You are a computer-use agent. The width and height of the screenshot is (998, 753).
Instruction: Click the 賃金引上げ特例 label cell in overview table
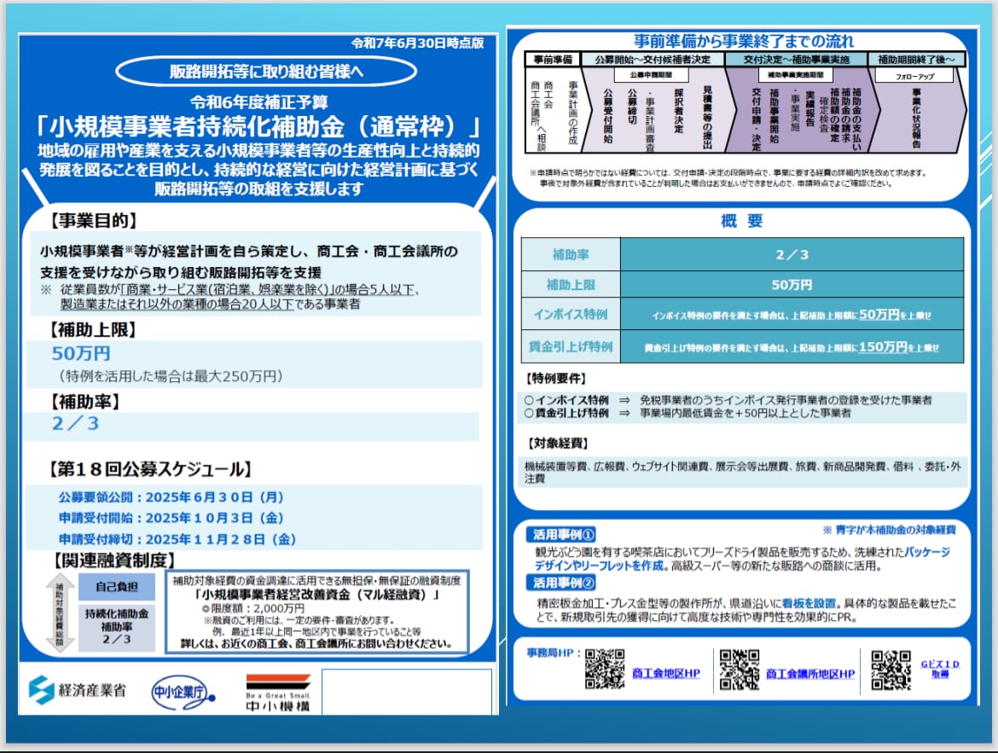click(x=571, y=347)
